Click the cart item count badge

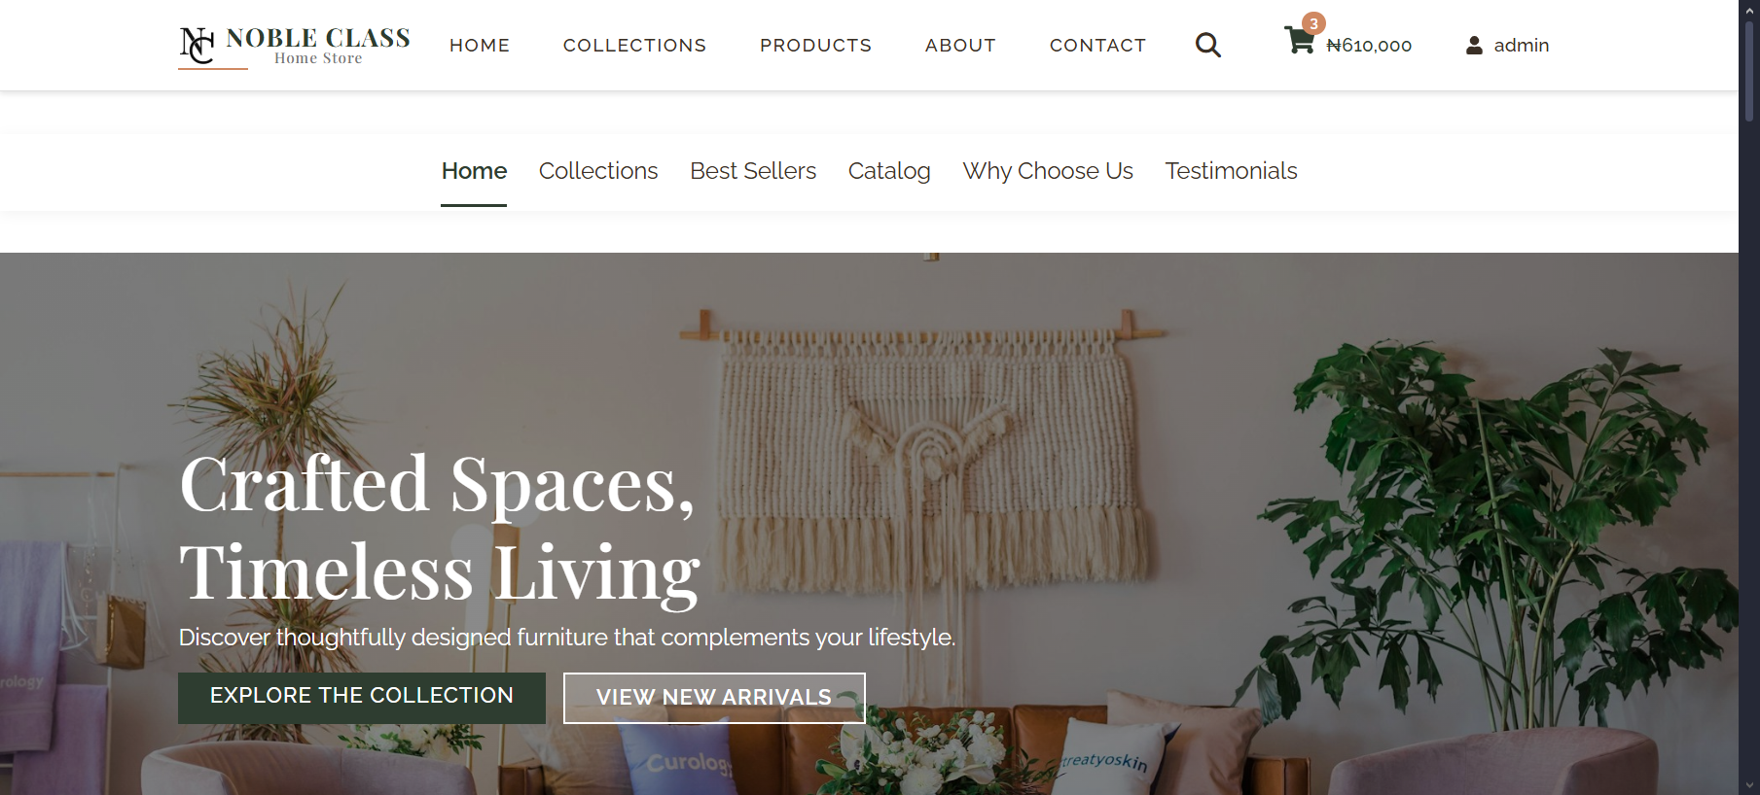pos(1313,23)
